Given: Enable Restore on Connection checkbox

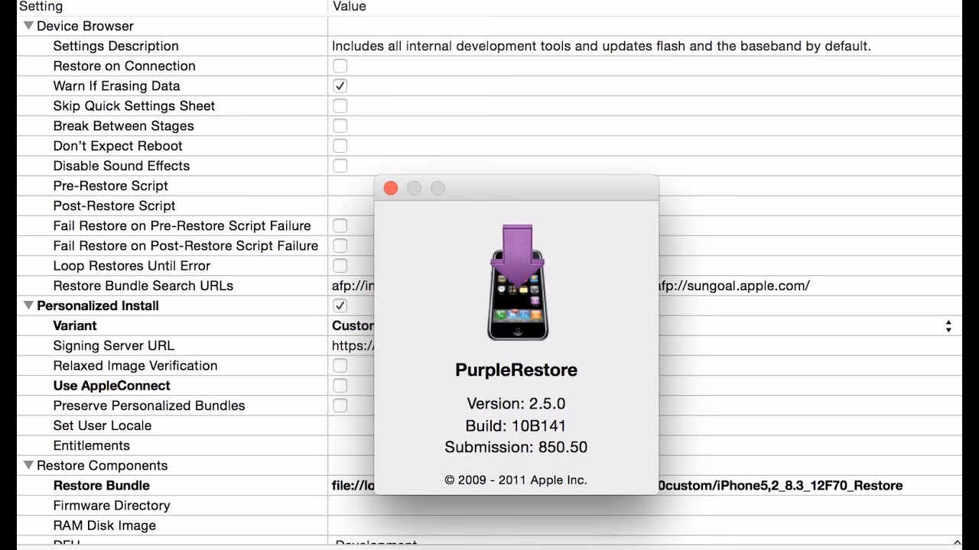Looking at the screenshot, I should (340, 66).
